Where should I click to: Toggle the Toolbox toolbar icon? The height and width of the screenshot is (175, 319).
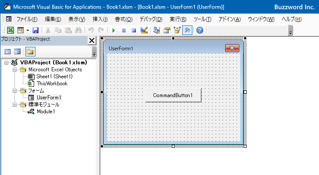187,30
